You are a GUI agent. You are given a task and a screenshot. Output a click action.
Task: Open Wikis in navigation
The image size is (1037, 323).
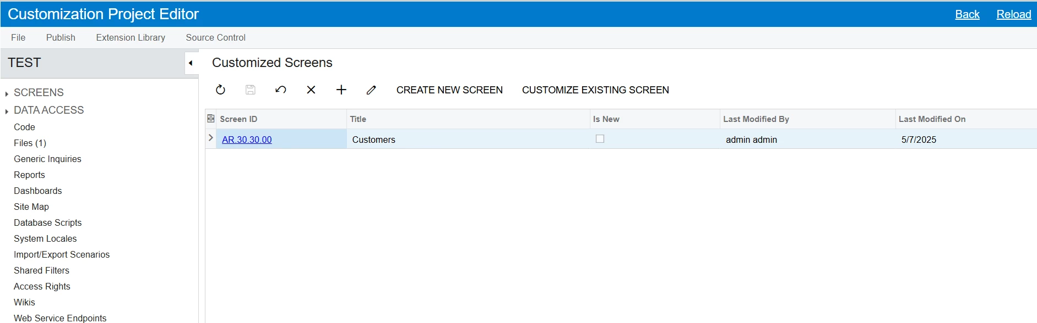pyautogui.click(x=24, y=302)
